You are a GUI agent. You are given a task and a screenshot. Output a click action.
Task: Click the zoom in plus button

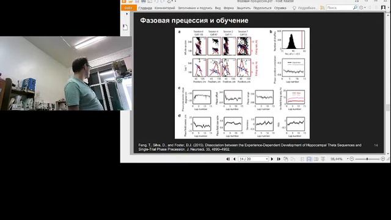coord(383,159)
